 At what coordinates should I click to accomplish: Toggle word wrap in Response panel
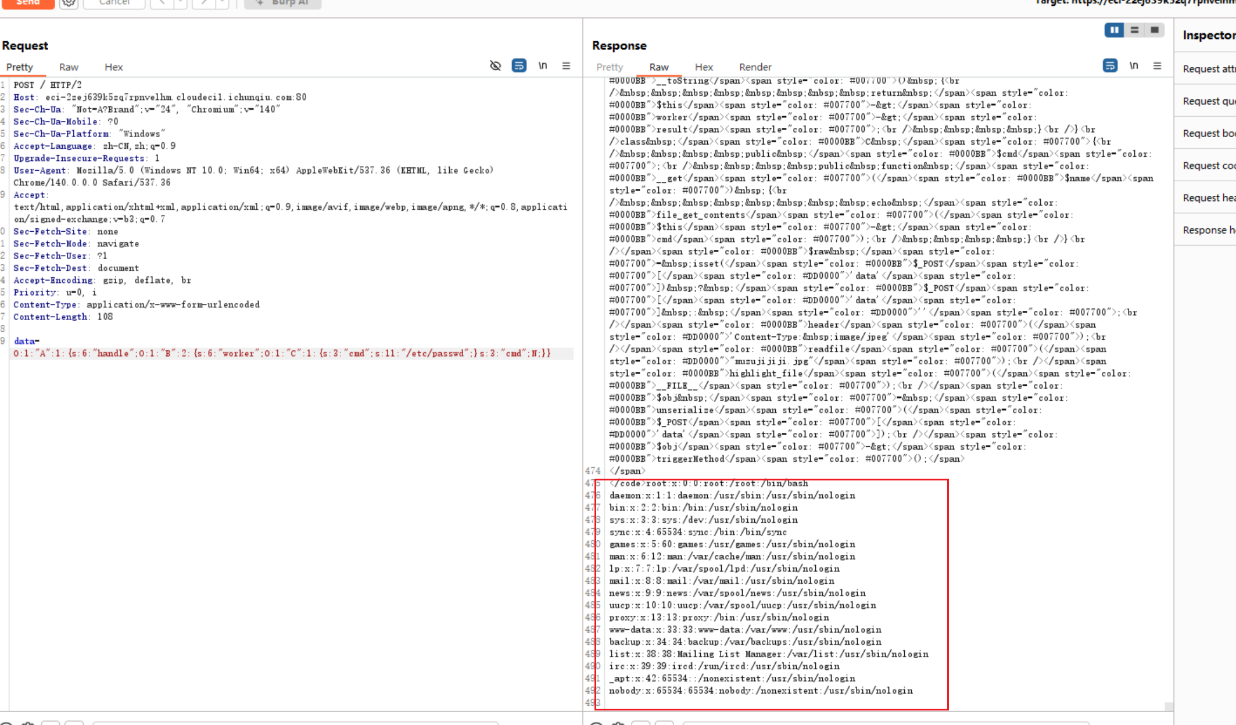click(1110, 66)
